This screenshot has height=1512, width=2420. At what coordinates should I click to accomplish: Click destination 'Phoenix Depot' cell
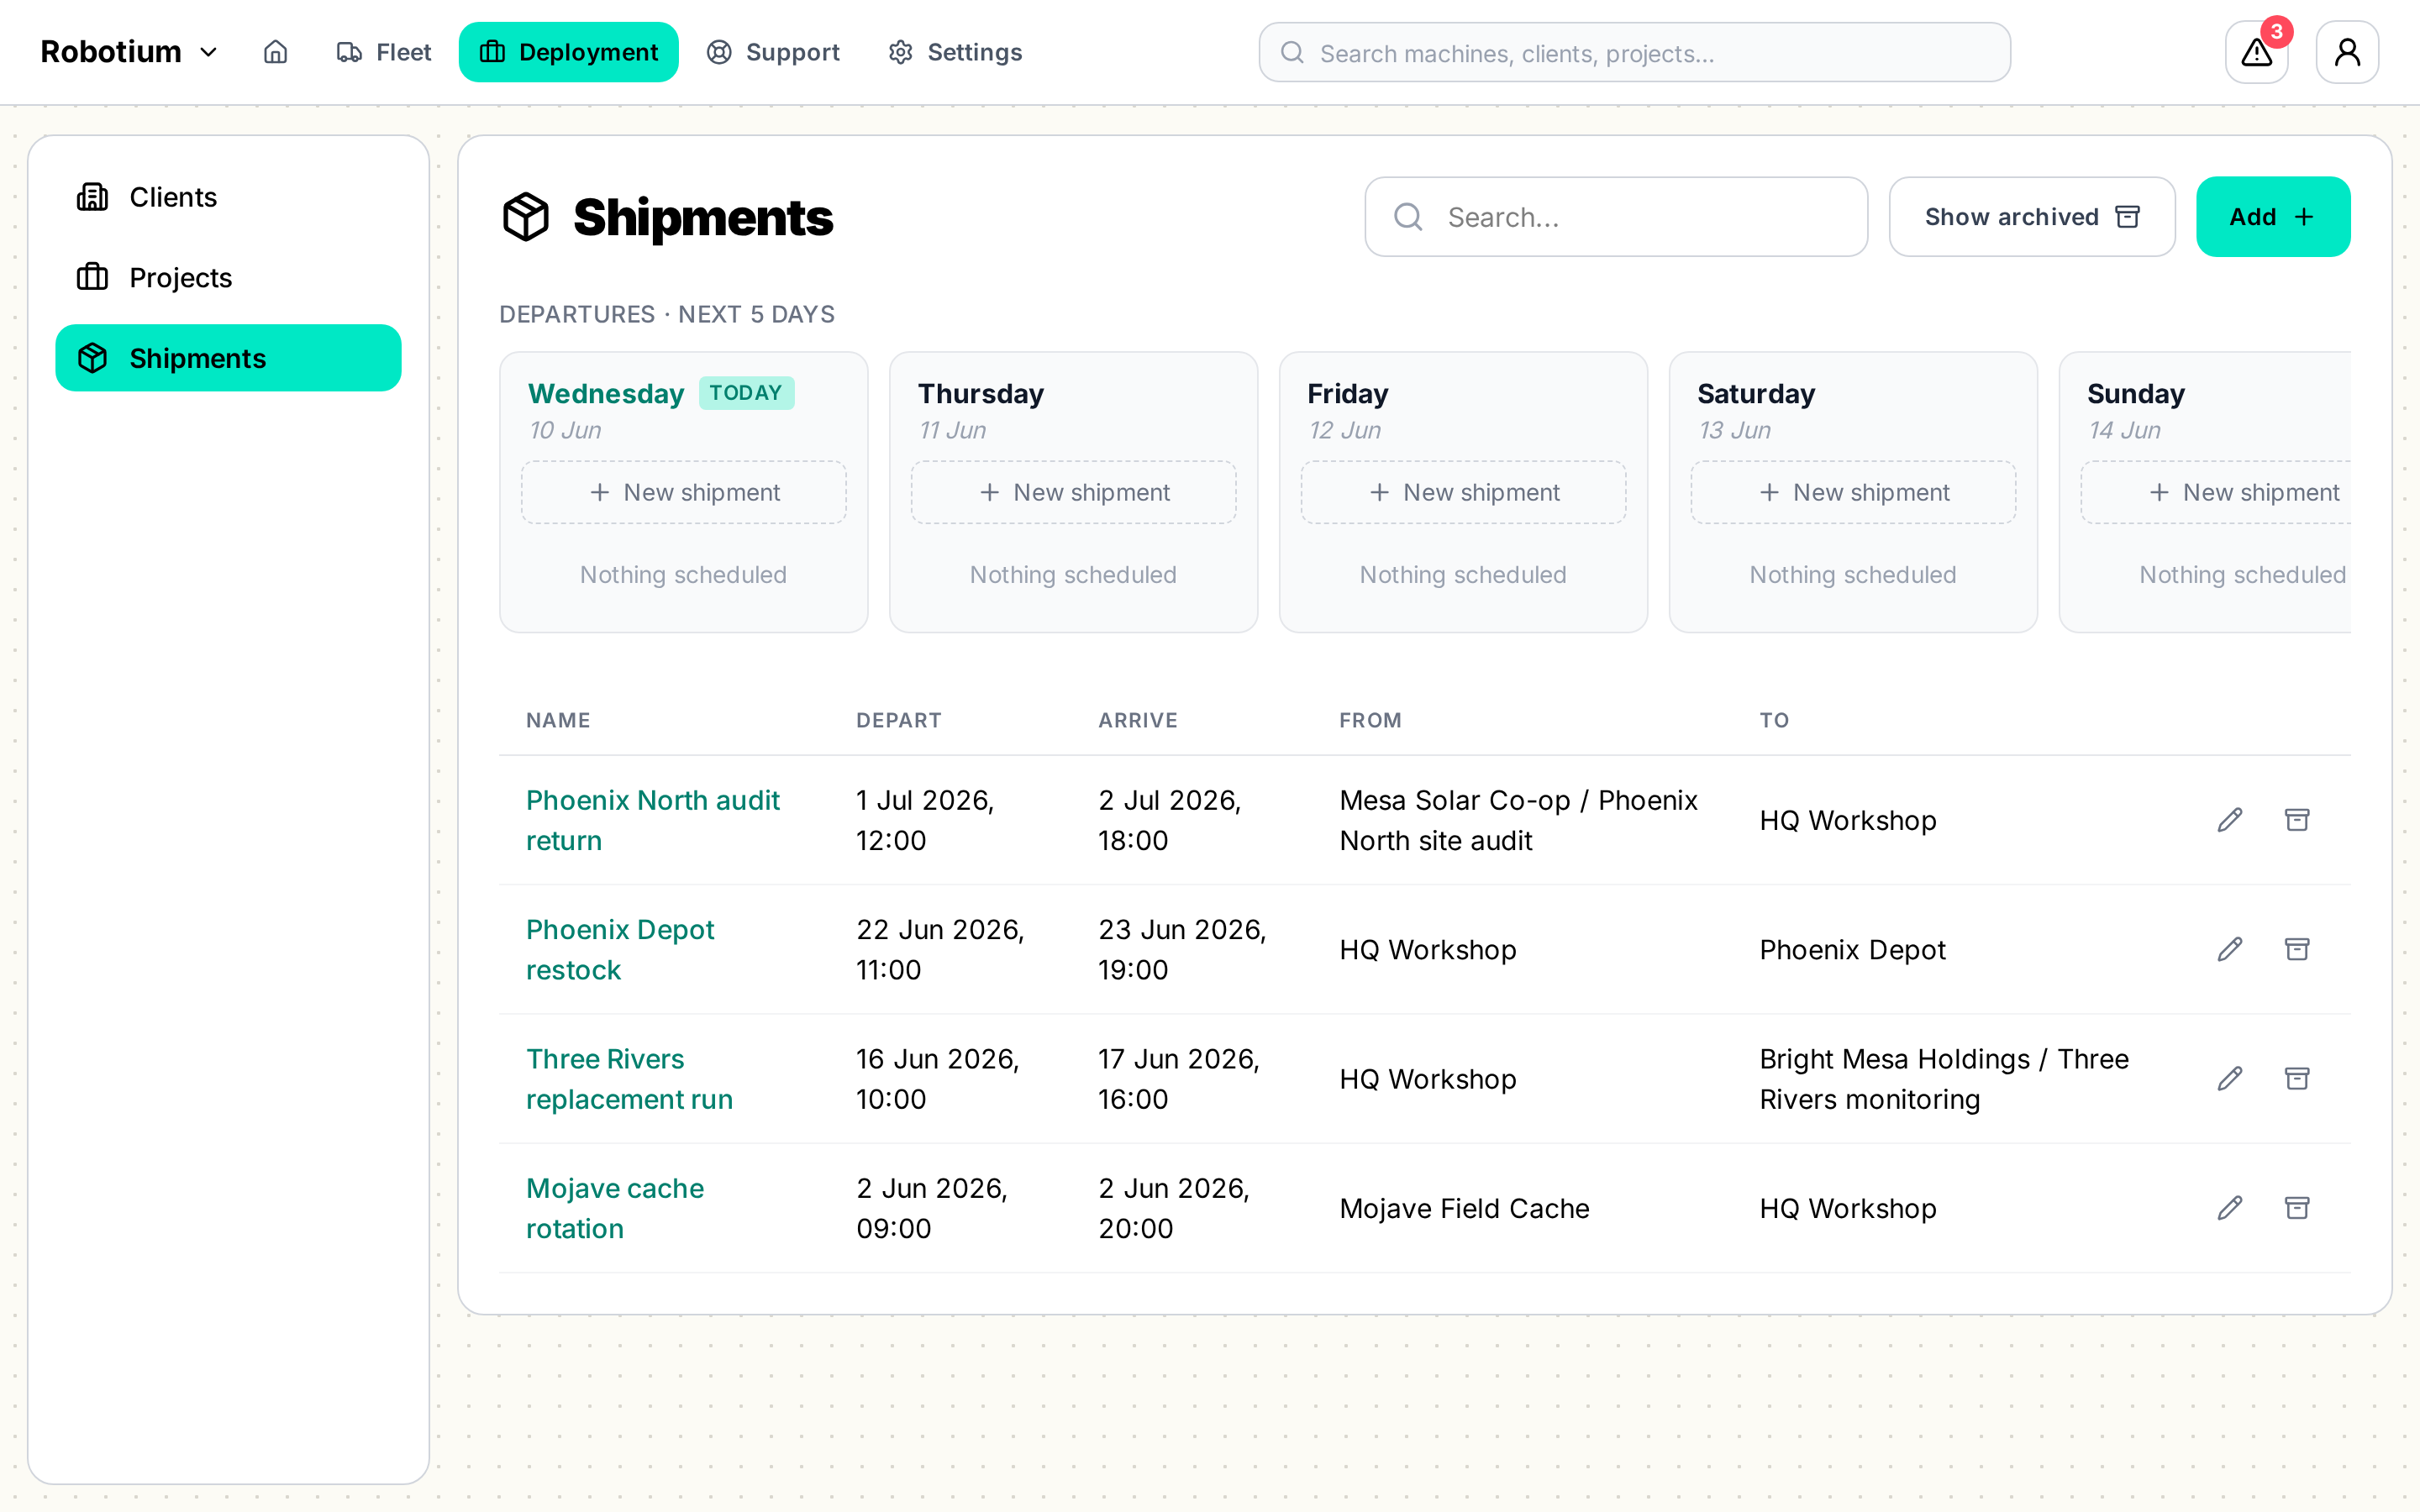pyautogui.click(x=1852, y=949)
